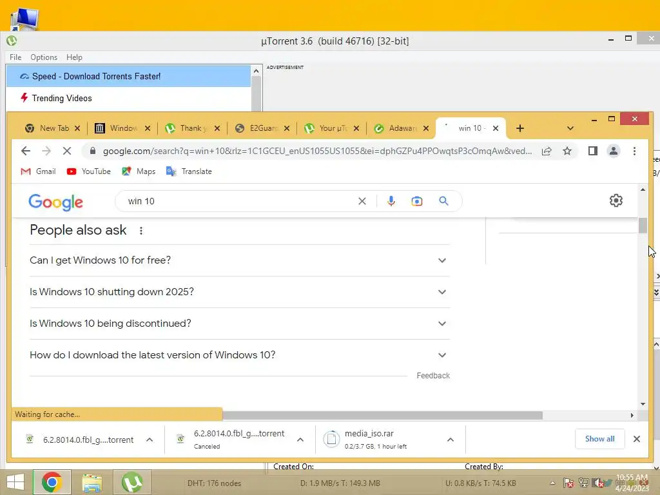Image resolution: width=660 pixels, height=495 pixels.
Task: Click the Feedback link under People also ask
Action: pyautogui.click(x=433, y=376)
